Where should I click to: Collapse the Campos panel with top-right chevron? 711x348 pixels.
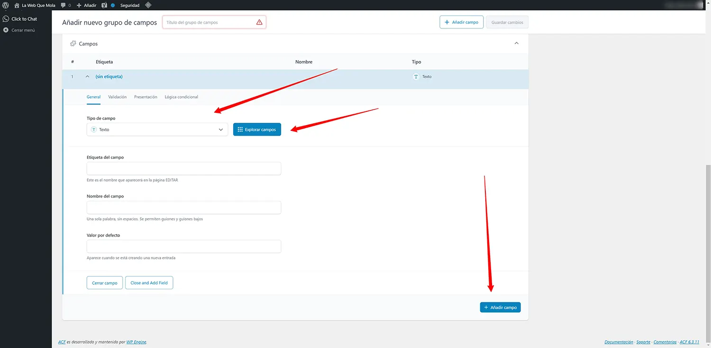[x=517, y=43]
